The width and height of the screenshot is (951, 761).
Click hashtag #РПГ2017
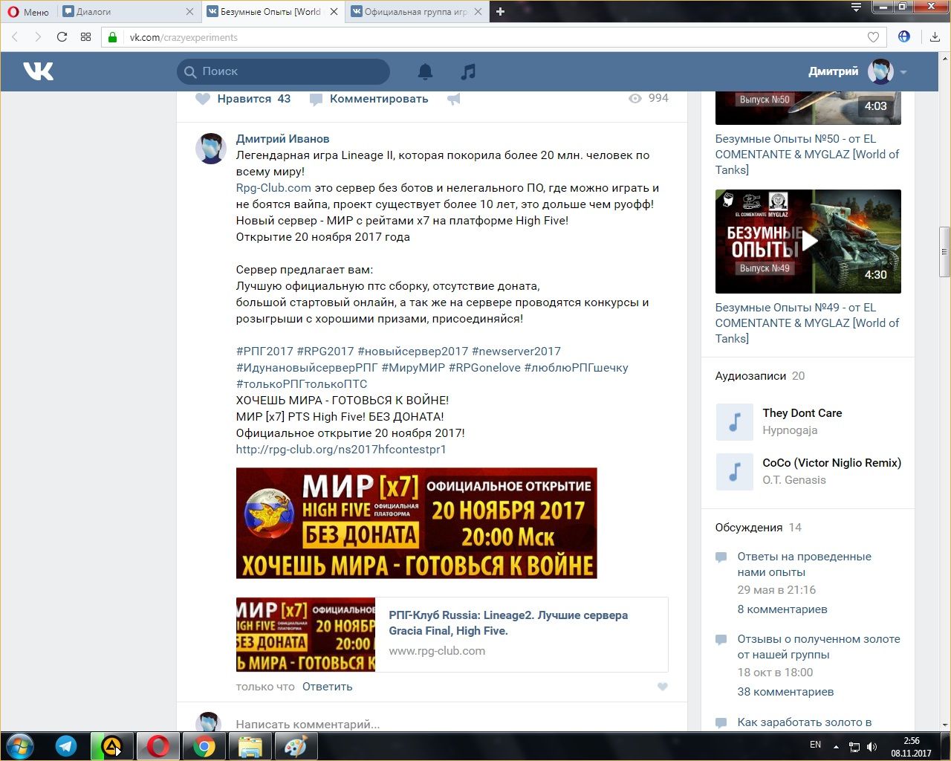pyautogui.click(x=264, y=352)
